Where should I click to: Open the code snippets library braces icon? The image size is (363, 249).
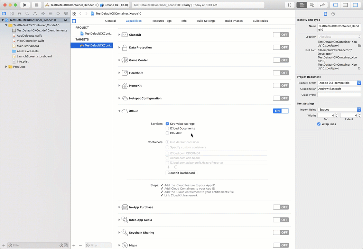290,5
